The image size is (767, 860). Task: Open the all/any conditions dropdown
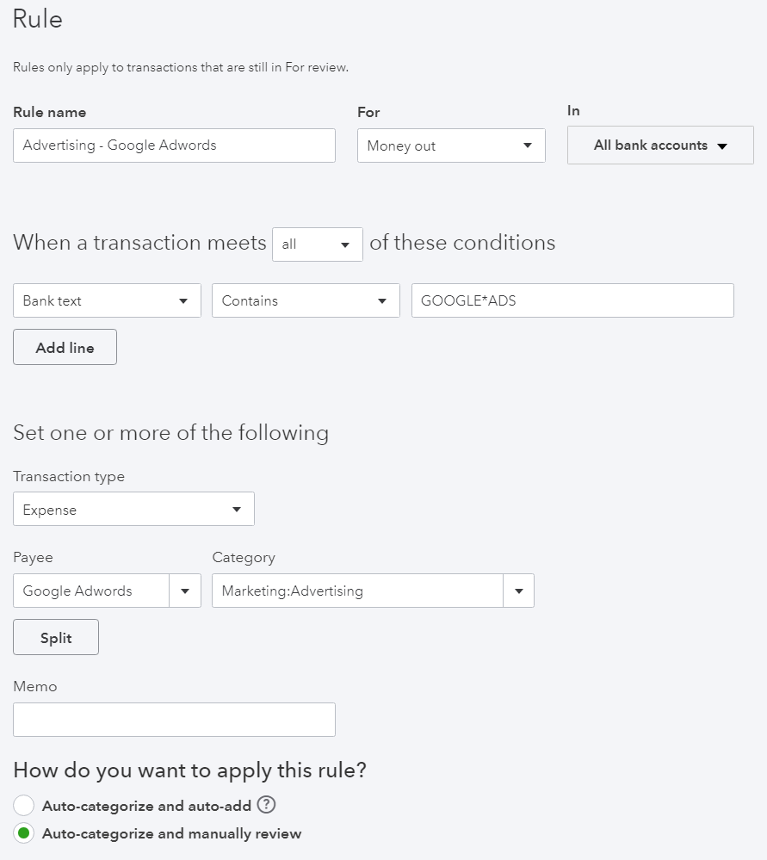pos(317,244)
